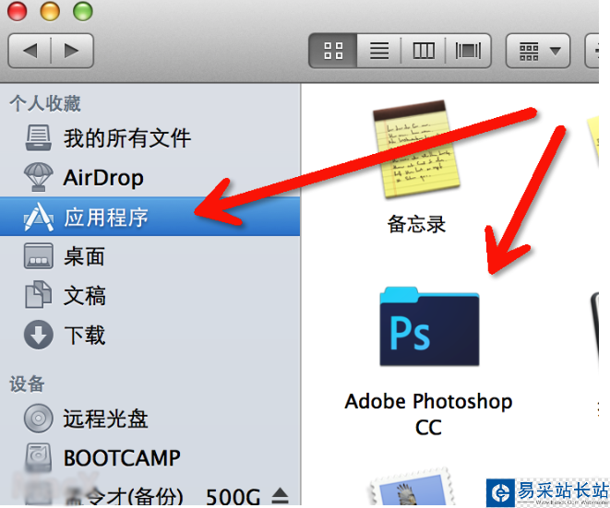This screenshot has height=508, width=610.
Task: Zoom the Finder window with green button
Action: [x=83, y=11]
